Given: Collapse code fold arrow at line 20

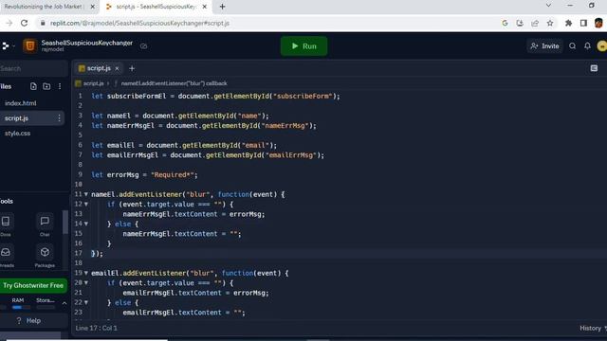Looking at the screenshot, I should point(86,283).
